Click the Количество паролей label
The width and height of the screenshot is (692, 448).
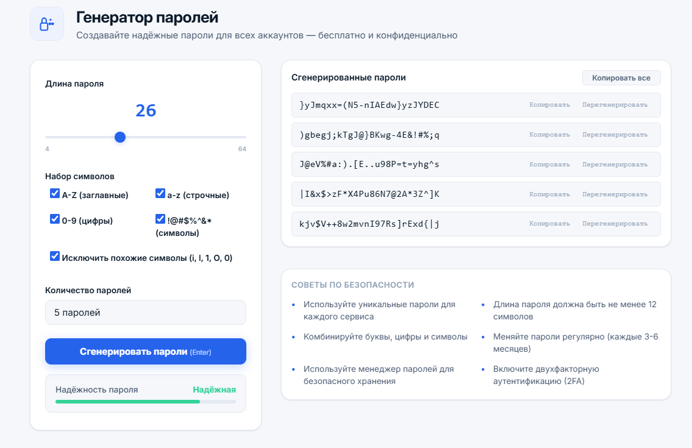[88, 290]
